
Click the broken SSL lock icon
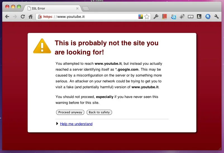(x=40, y=17)
